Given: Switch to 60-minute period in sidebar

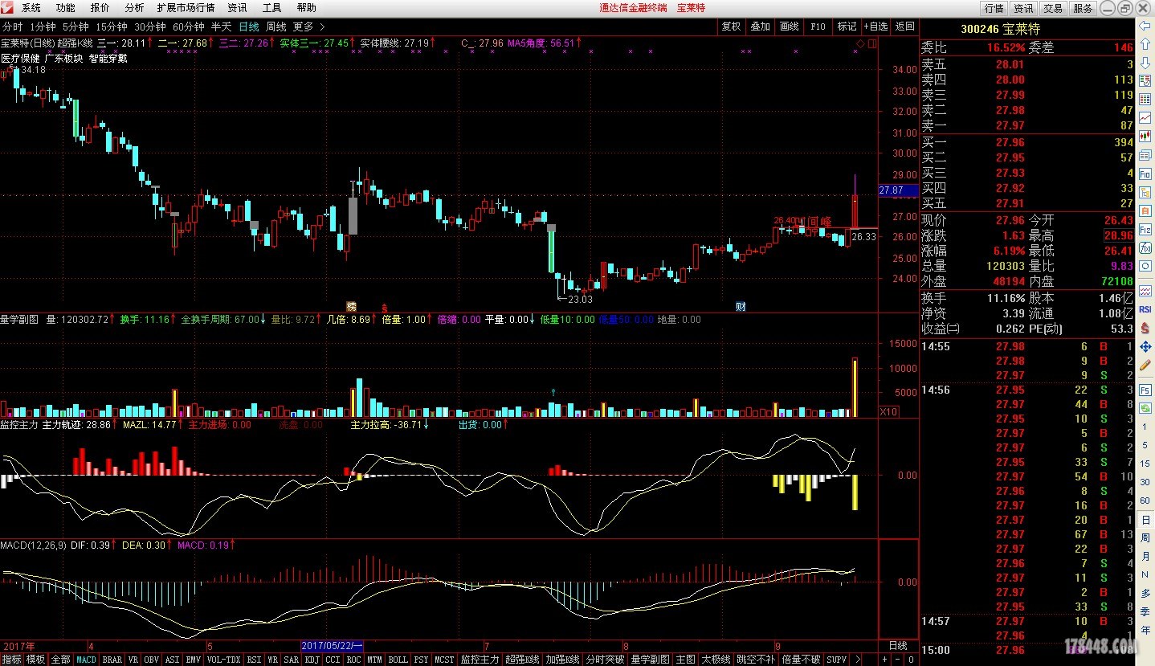Looking at the screenshot, I should (1145, 500).
